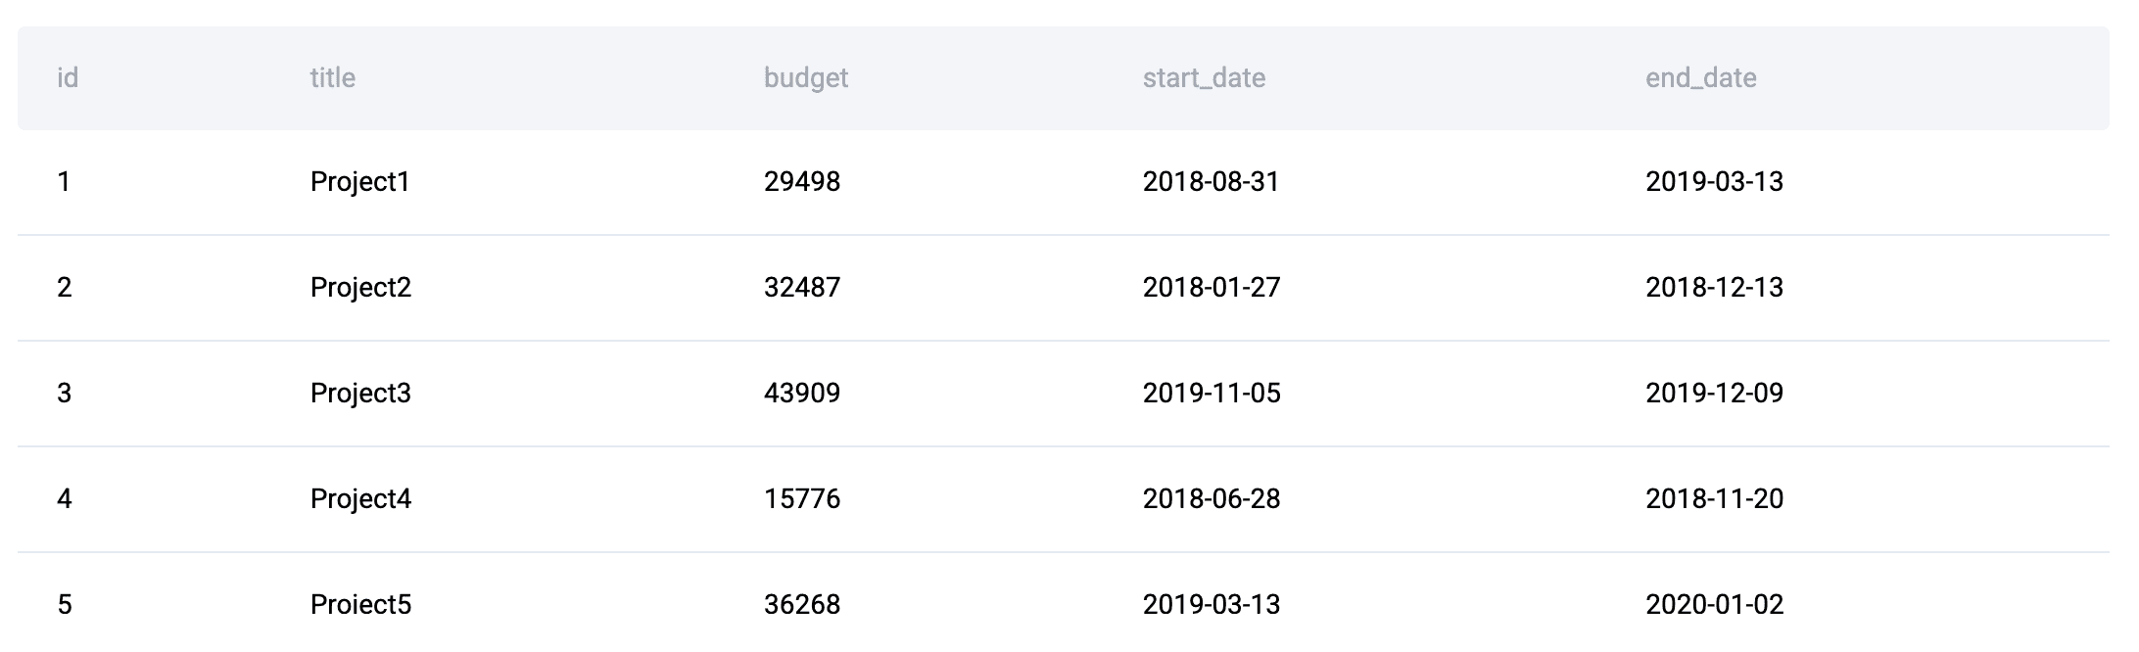Click budget value 43909
2139x652 pixels.
pos(802,394)
